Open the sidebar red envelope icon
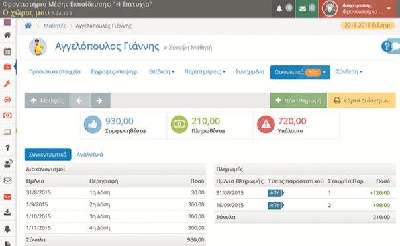The width and height of the screenshot is (400, 246). (7, 196)
